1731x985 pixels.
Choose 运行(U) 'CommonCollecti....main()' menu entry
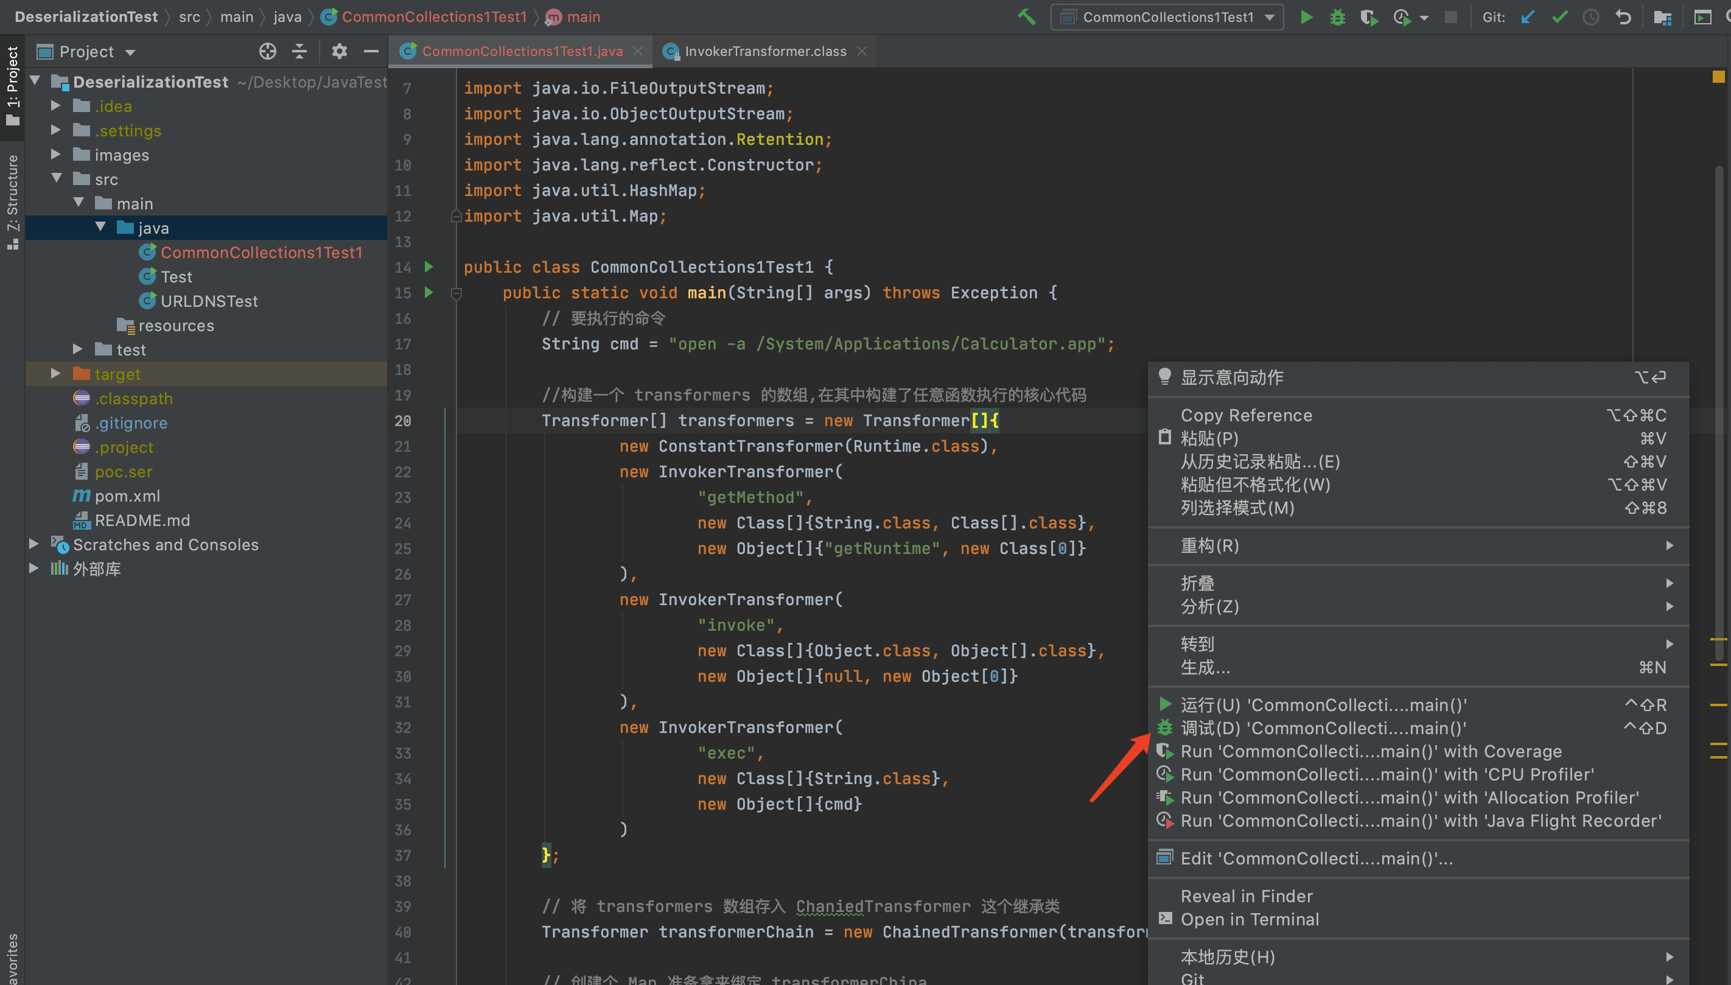tap(1418, 705)
